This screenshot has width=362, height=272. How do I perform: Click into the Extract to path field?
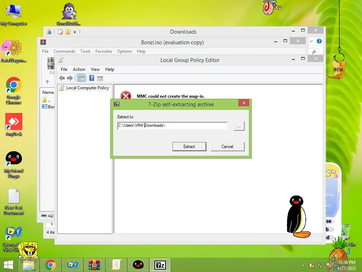tap(172, 126)
